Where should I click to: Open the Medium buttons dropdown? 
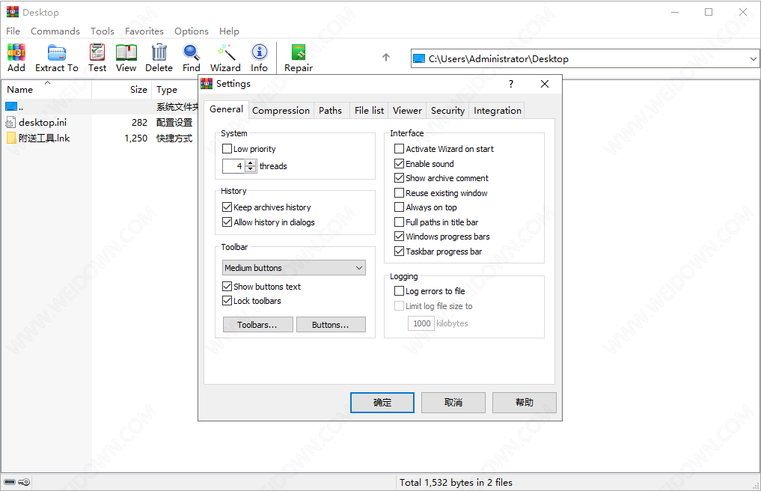click(x=294, y=268)
